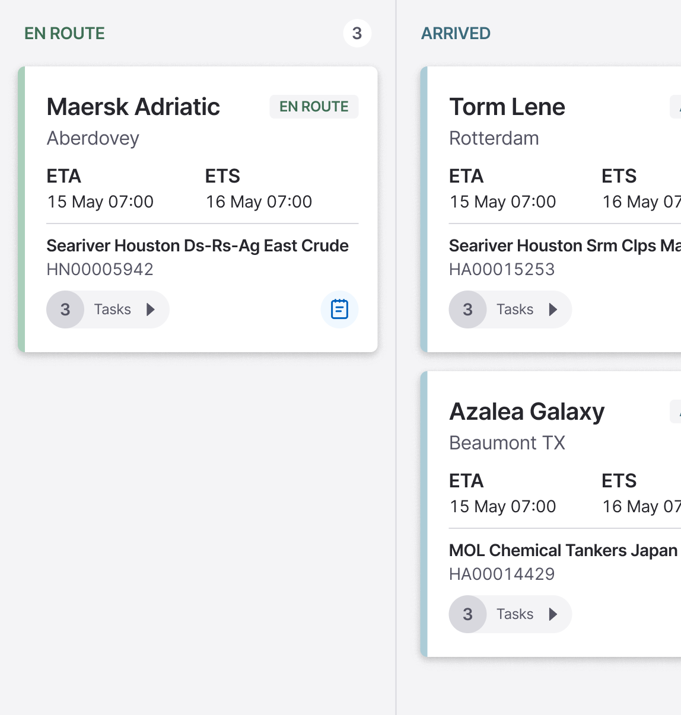The height and width of the screenshot is (715, 681).
Task: Click the task count circle on Azalea Galaxy
Action: click(x=467, y=614)
